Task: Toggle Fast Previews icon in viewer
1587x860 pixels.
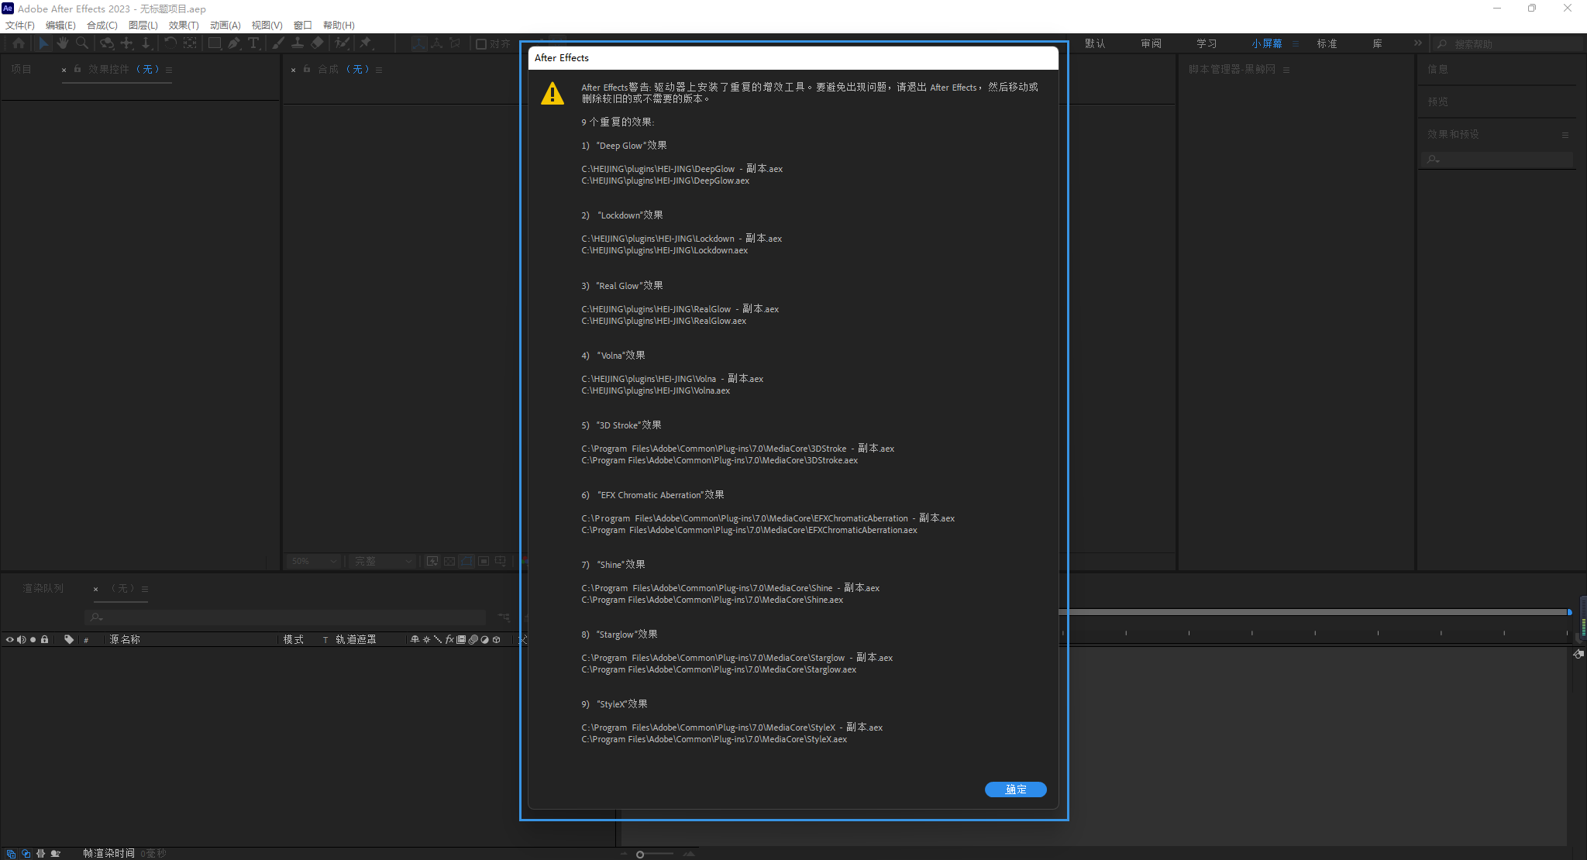Action: pos(432,561)
